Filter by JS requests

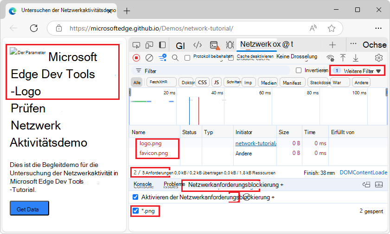217,82
